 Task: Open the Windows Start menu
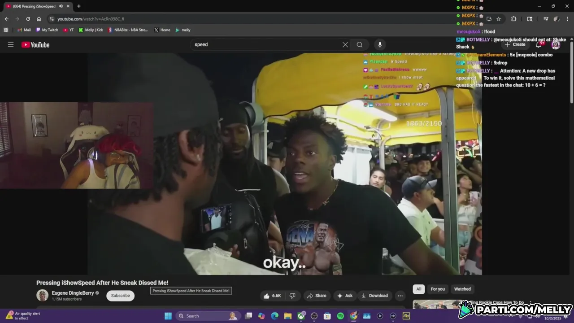[x=168, y=316]
